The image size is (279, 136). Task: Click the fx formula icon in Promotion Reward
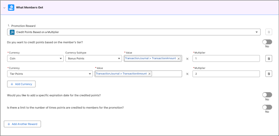[12, 32]
